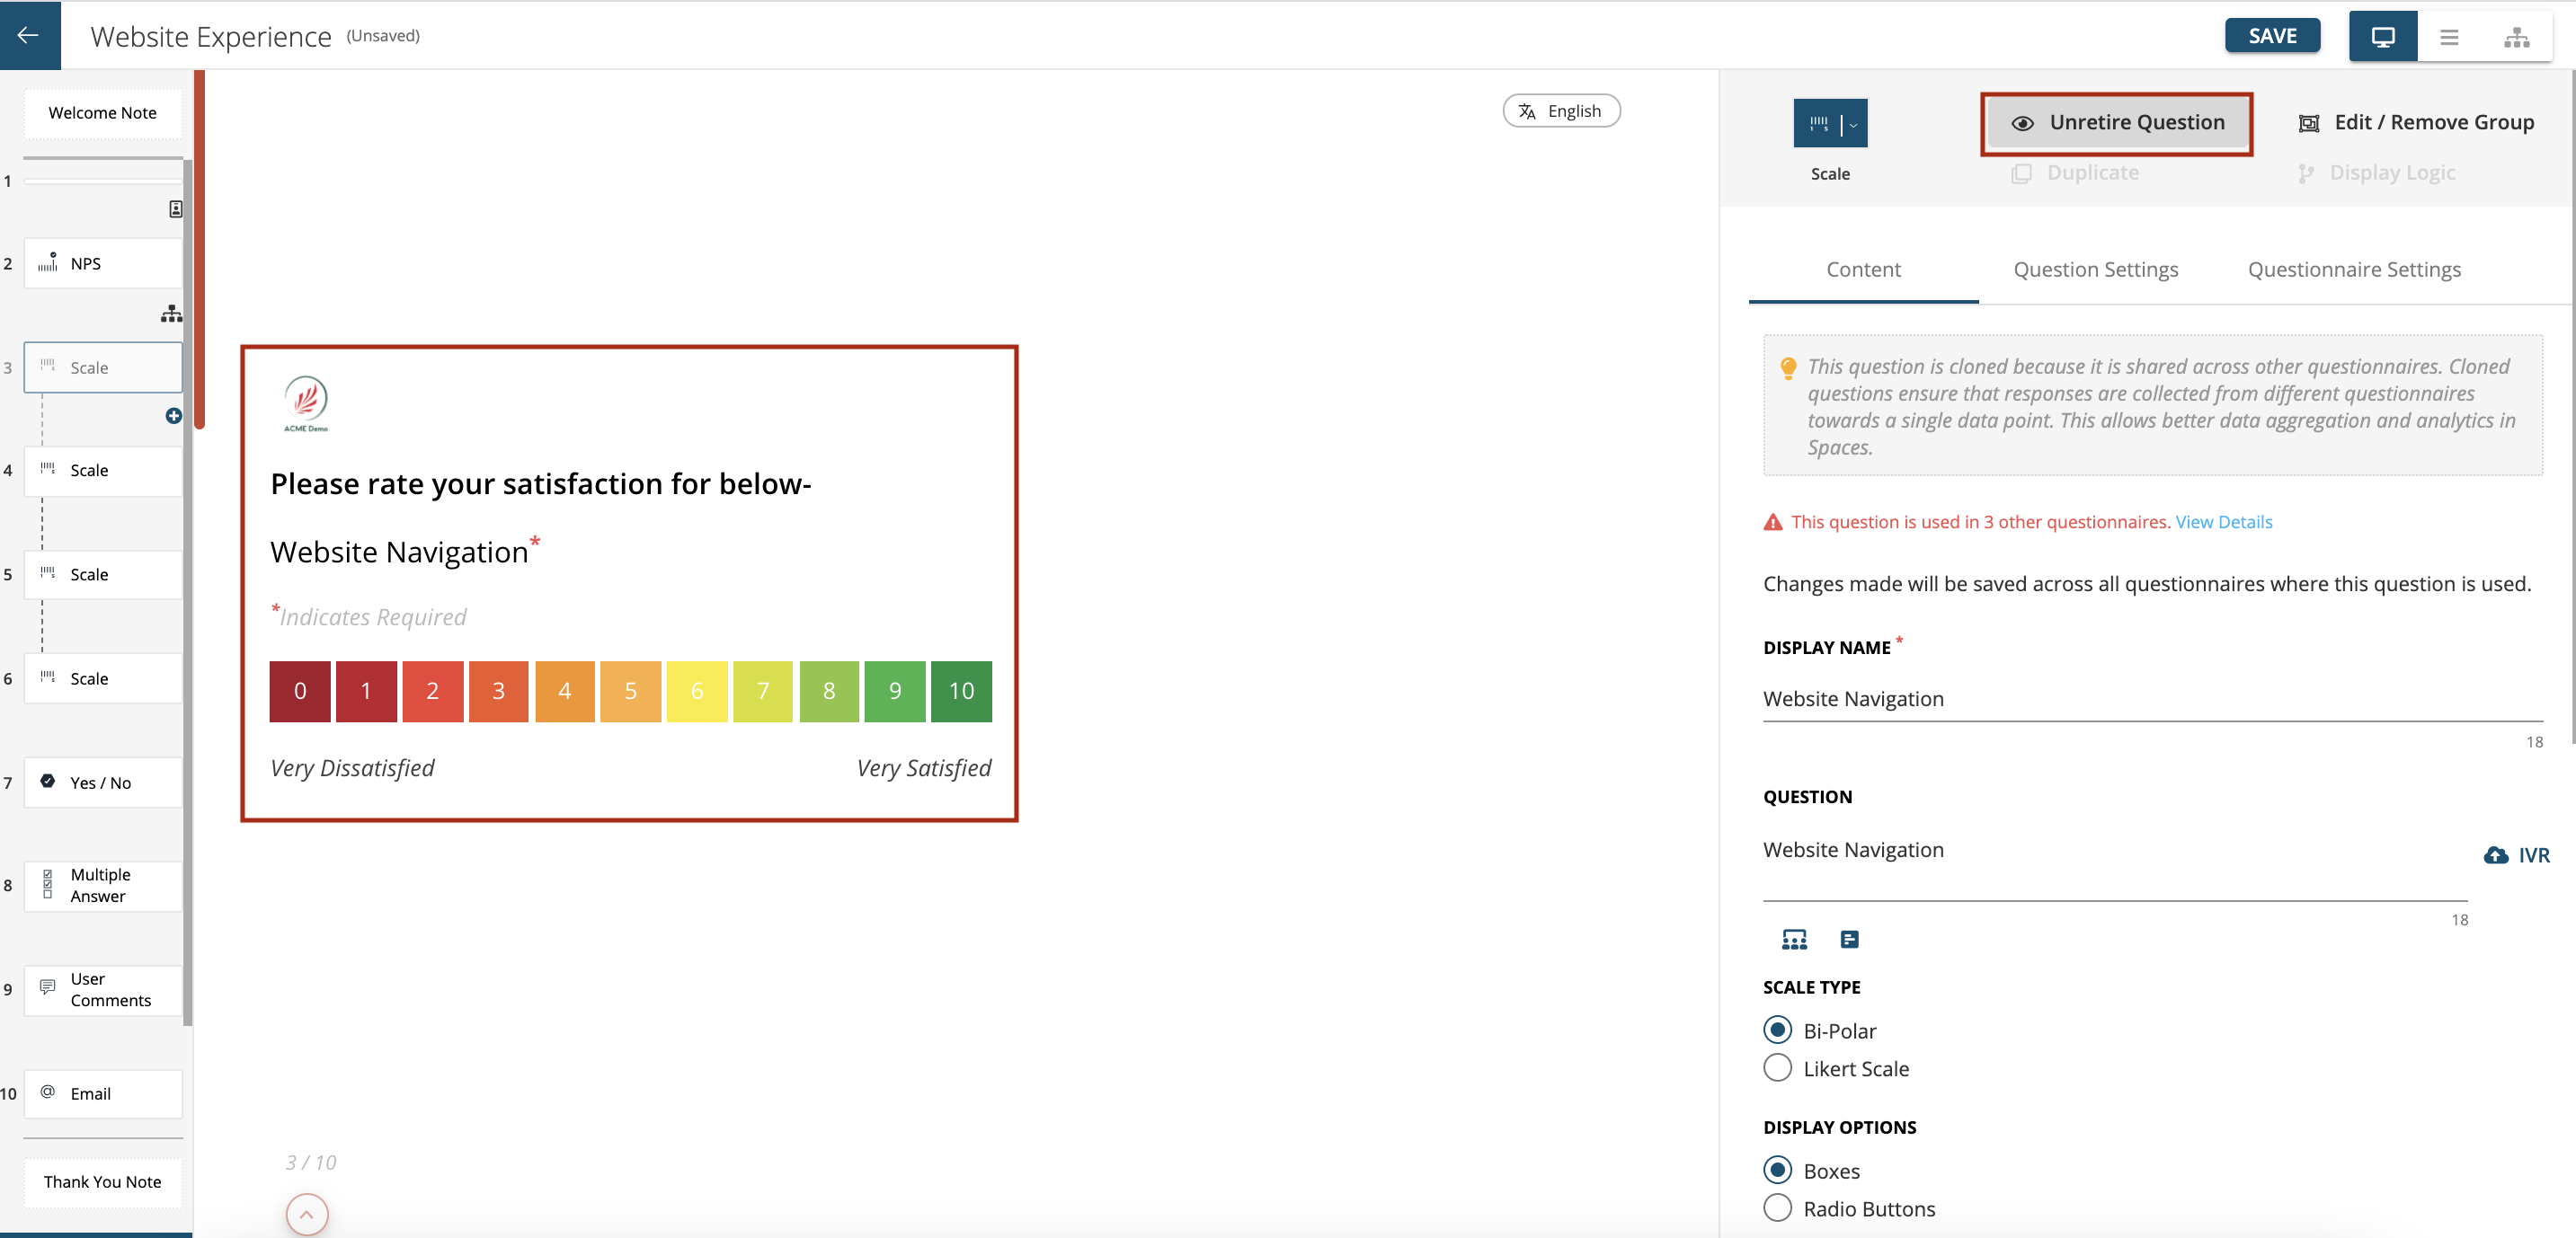Viewport: 2576px width, 1238px height.
Task: Click the IVR cloud upload icon
Action: 2496,855
